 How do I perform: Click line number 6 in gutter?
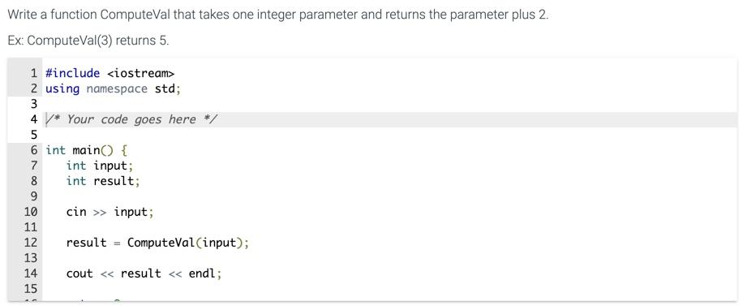pyautogui.click(x=33, y=150)
